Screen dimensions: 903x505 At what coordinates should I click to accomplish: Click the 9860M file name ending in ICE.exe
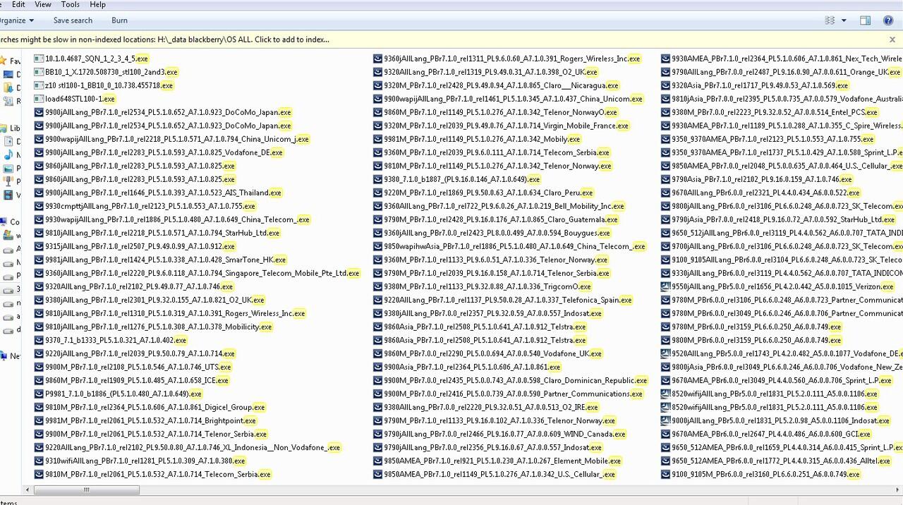137,380
